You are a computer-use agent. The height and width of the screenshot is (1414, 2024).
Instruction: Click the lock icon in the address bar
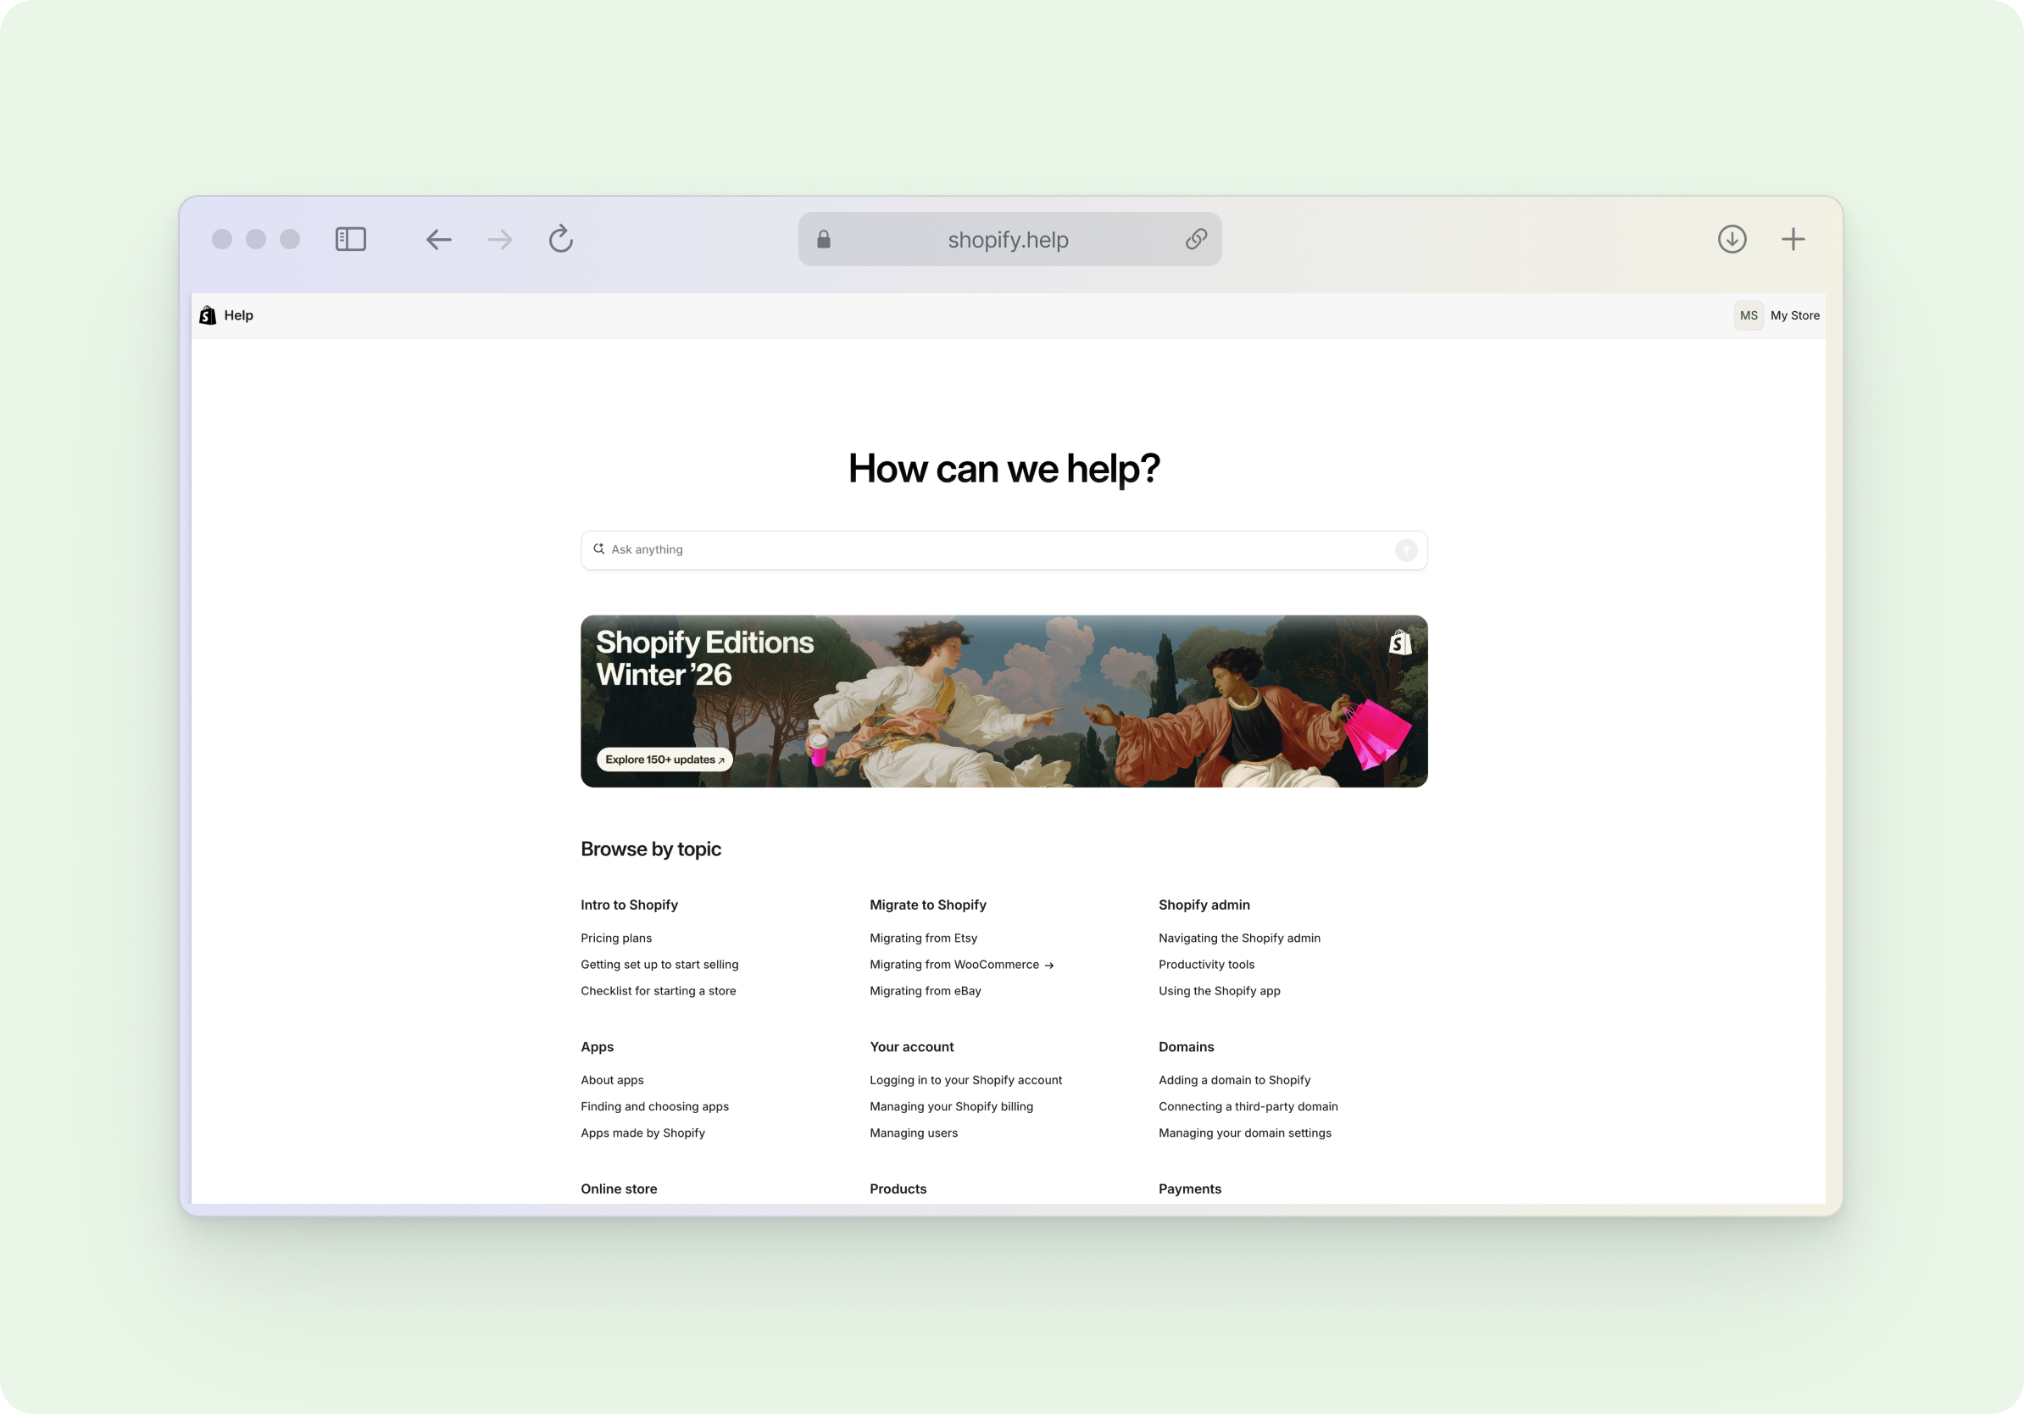tap(823, 239)
